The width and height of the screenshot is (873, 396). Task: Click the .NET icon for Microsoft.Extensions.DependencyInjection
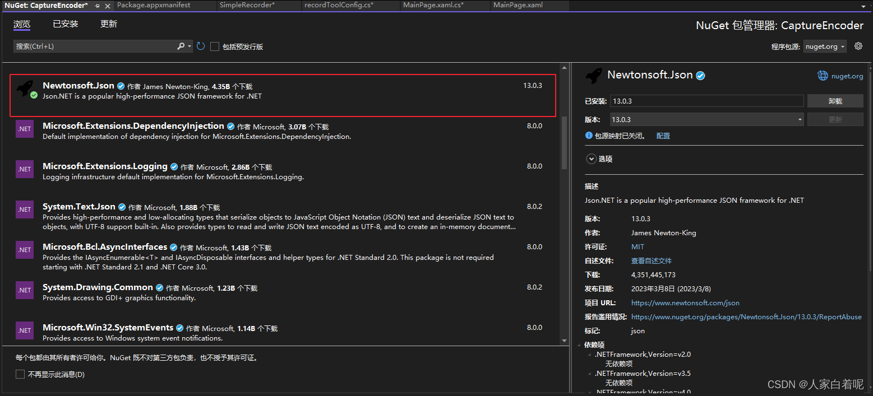click(25, 129)
